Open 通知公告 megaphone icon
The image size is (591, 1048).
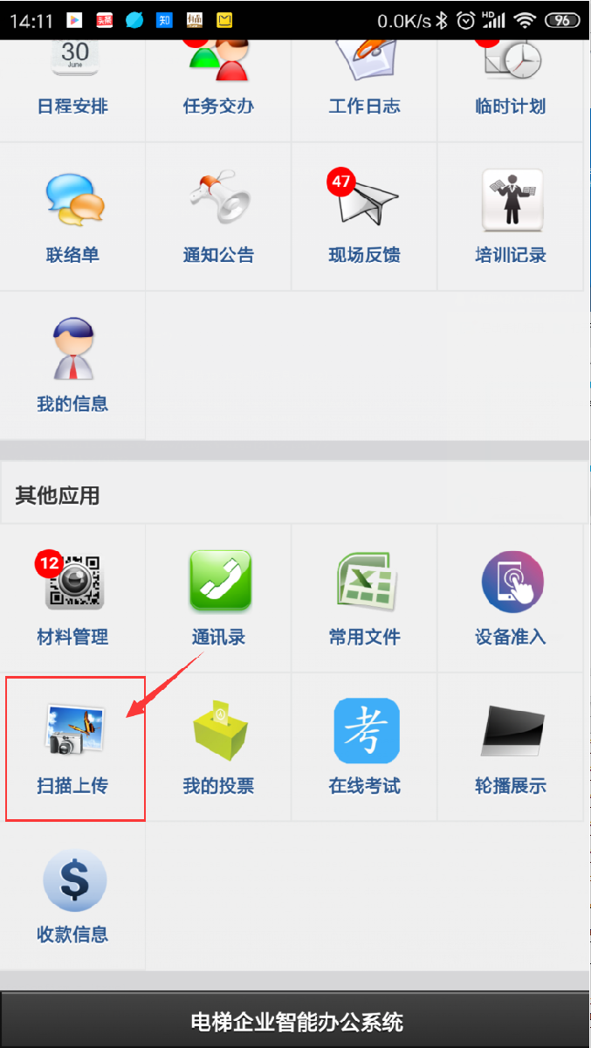[218, 200]
